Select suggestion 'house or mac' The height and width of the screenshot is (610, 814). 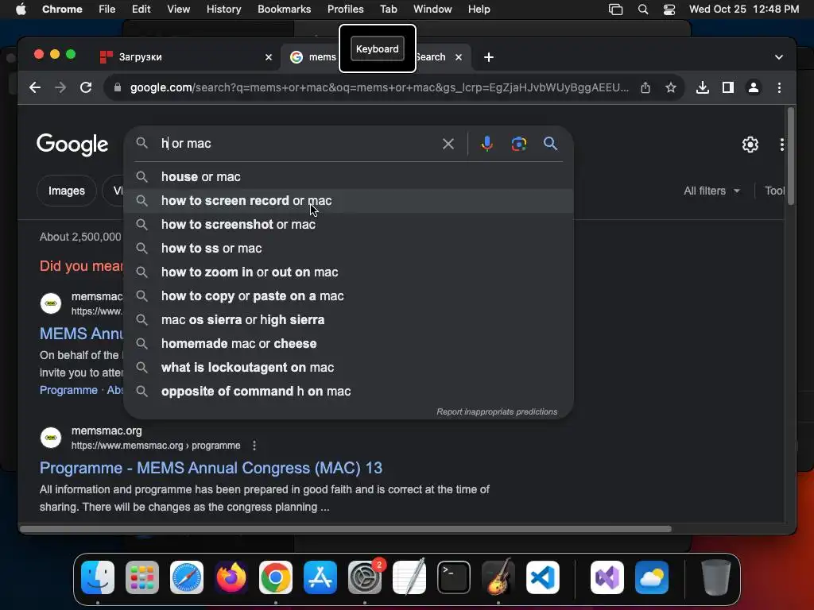[348, 177]
